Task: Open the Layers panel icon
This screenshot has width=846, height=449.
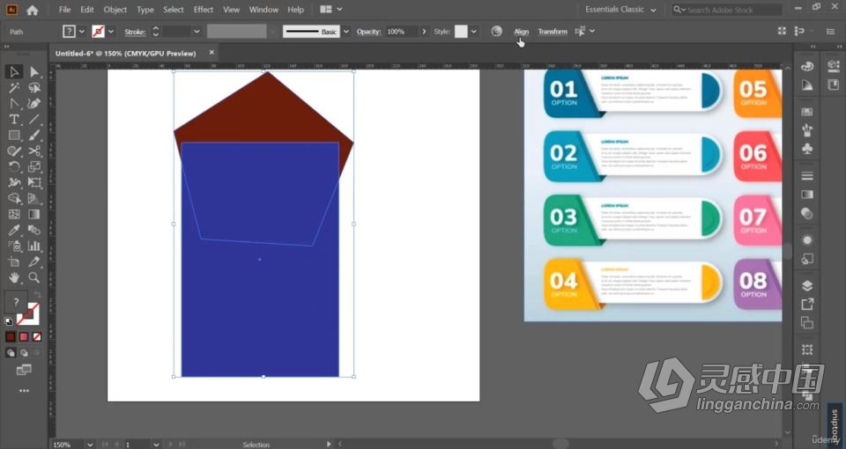Action: pos(807,285)
